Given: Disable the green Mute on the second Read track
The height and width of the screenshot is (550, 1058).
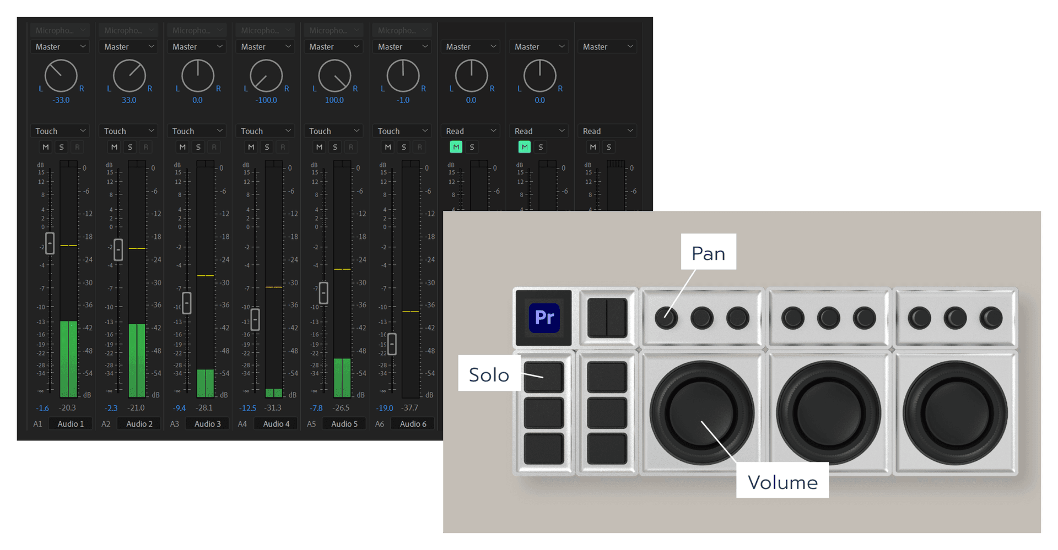Looking at the screenshot, I should point(524,146).
